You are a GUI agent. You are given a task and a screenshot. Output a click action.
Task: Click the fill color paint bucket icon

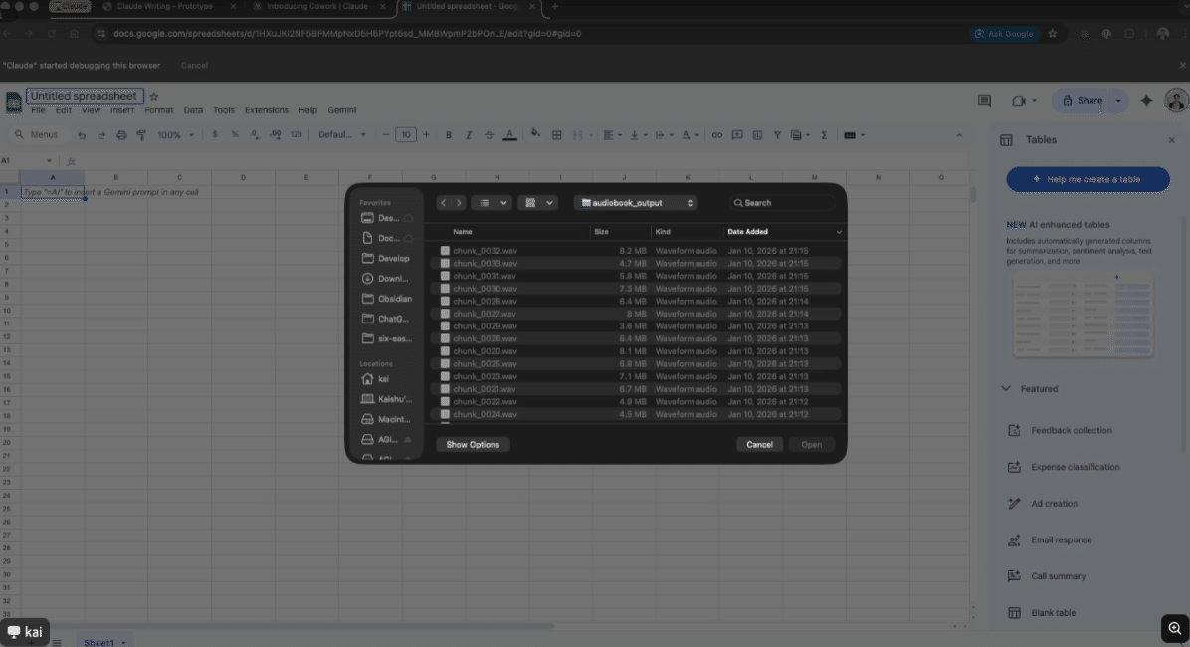535,134
